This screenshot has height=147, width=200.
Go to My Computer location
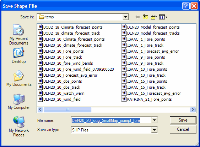(19, 101)
